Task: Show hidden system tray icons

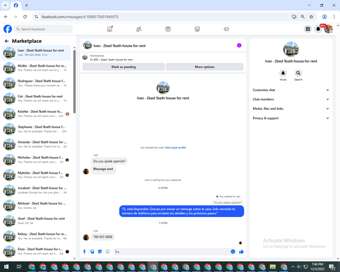Action: tap(292, 267)
